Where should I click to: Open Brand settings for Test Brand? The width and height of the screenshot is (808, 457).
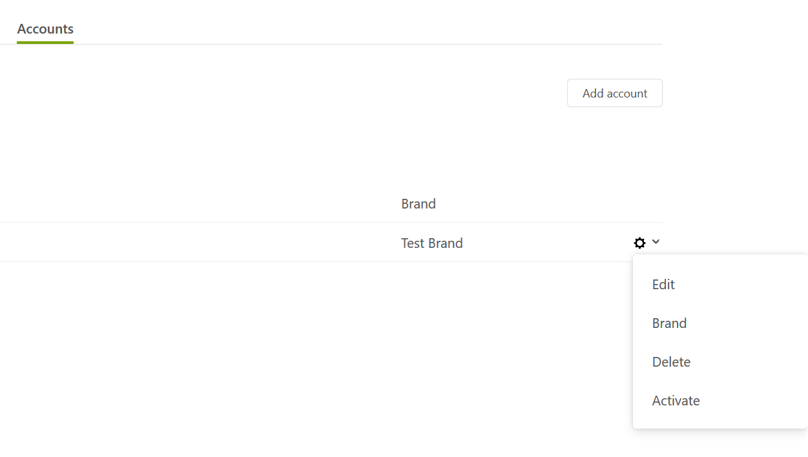669,323
